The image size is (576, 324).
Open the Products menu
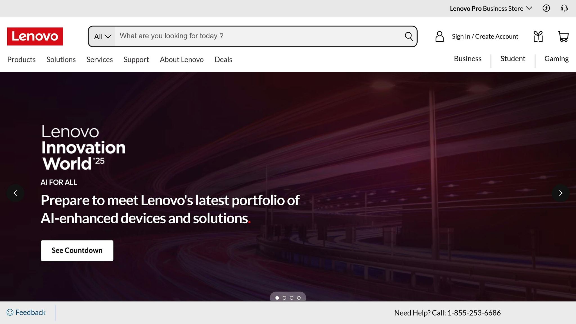(x=21, y=60)
